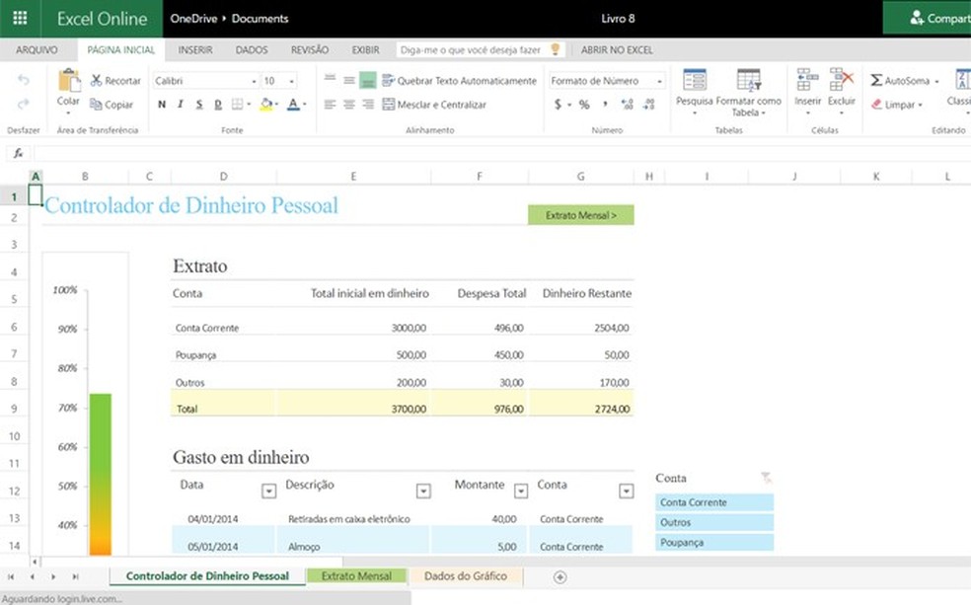Open the Descrição column filter dropdown
The image size is (971, 605).
(423, 491)
